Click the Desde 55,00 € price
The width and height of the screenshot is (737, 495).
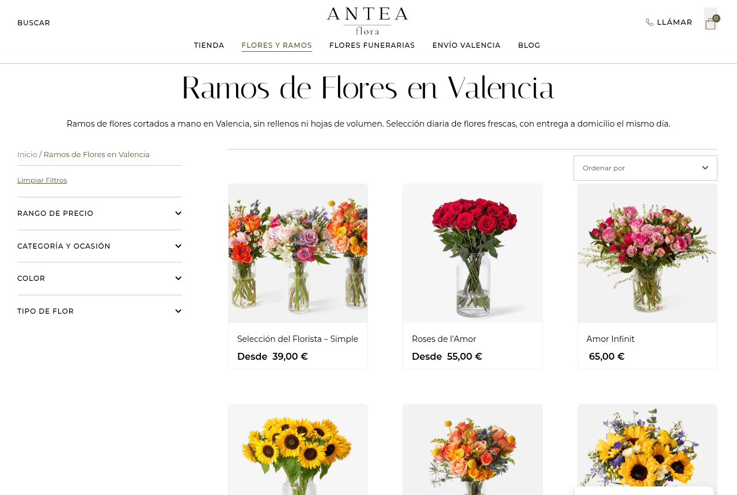[447, 356]
